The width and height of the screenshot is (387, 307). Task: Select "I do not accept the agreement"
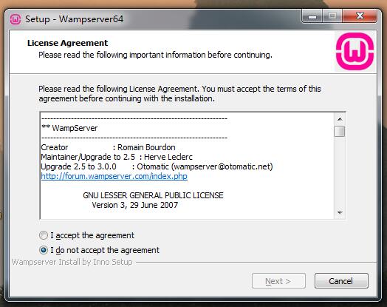(44, 250)
